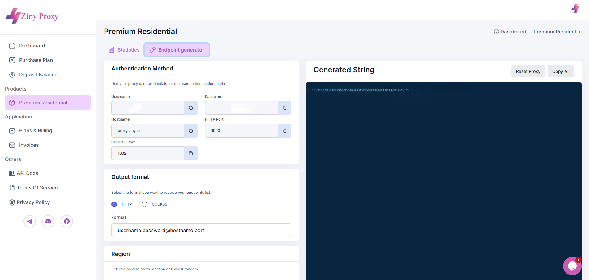This screenshot has width=589, height=280.
Task: Go to Purchase Plan page
Action: (36, 60)
